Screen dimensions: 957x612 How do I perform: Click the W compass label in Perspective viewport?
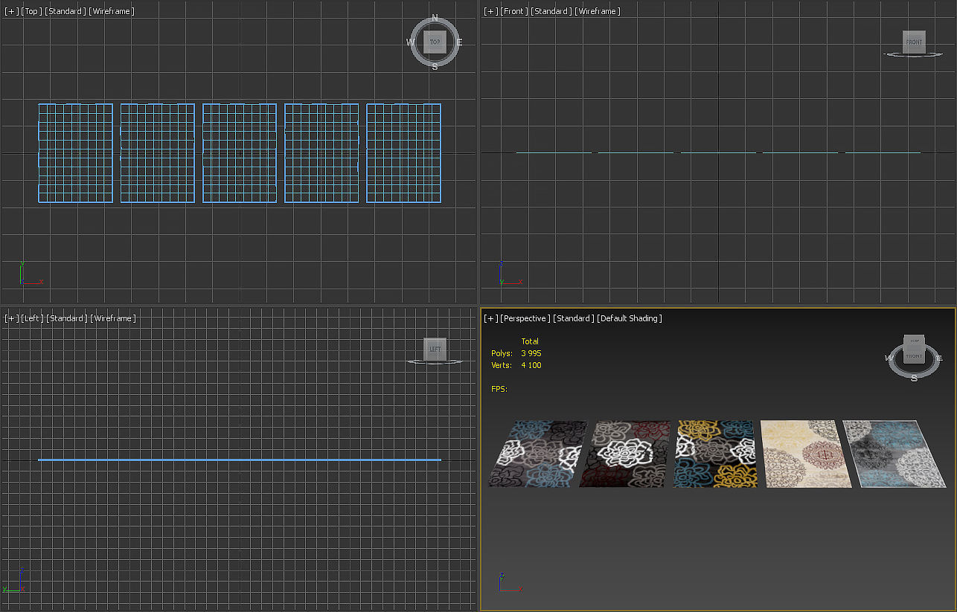[x=889, y=358]
